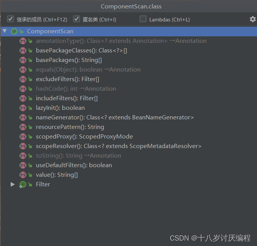
Task: Select nameGenerator() member in the list
Action: [x=115, y=117]
